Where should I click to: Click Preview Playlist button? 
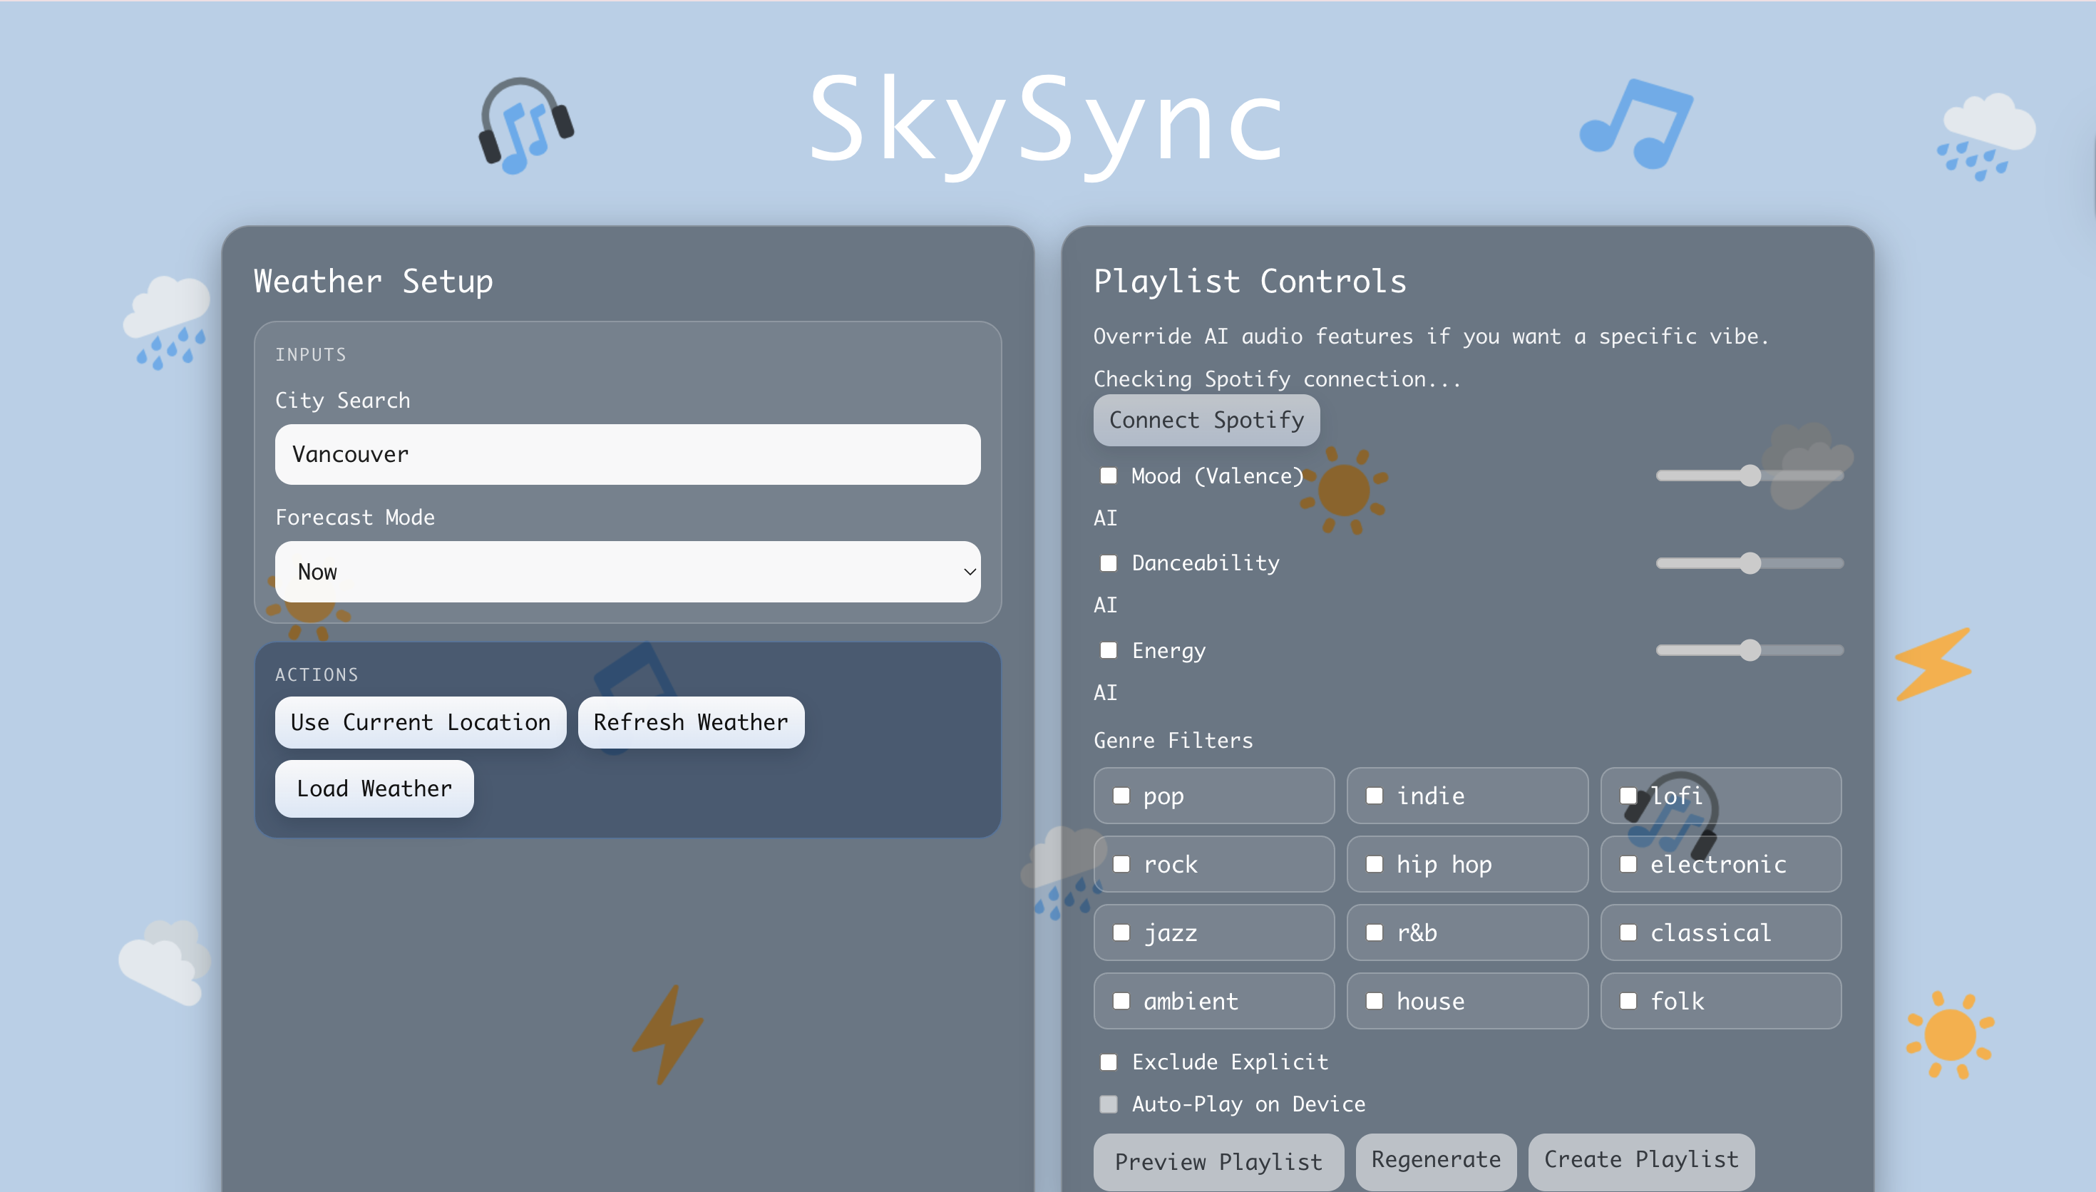coord(1218,1162)
